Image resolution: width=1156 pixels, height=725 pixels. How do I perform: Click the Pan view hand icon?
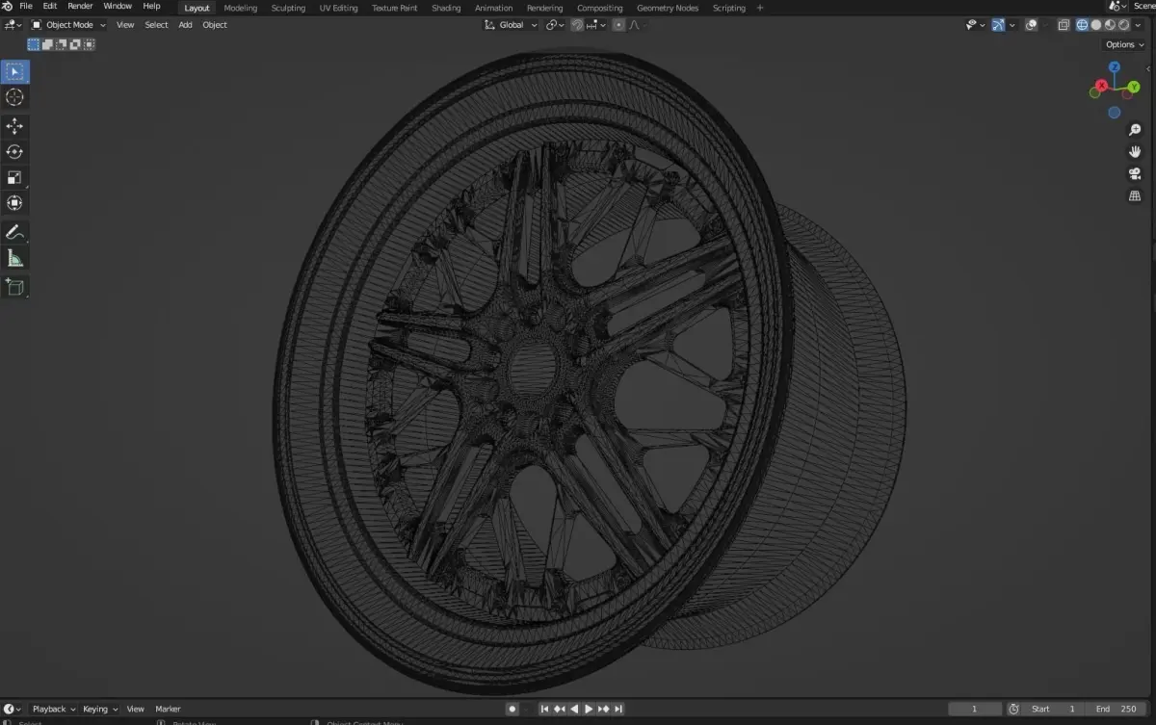tap(1135, 152)
